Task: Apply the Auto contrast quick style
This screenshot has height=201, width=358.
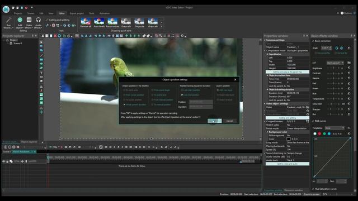Action: tap(112, 23)
